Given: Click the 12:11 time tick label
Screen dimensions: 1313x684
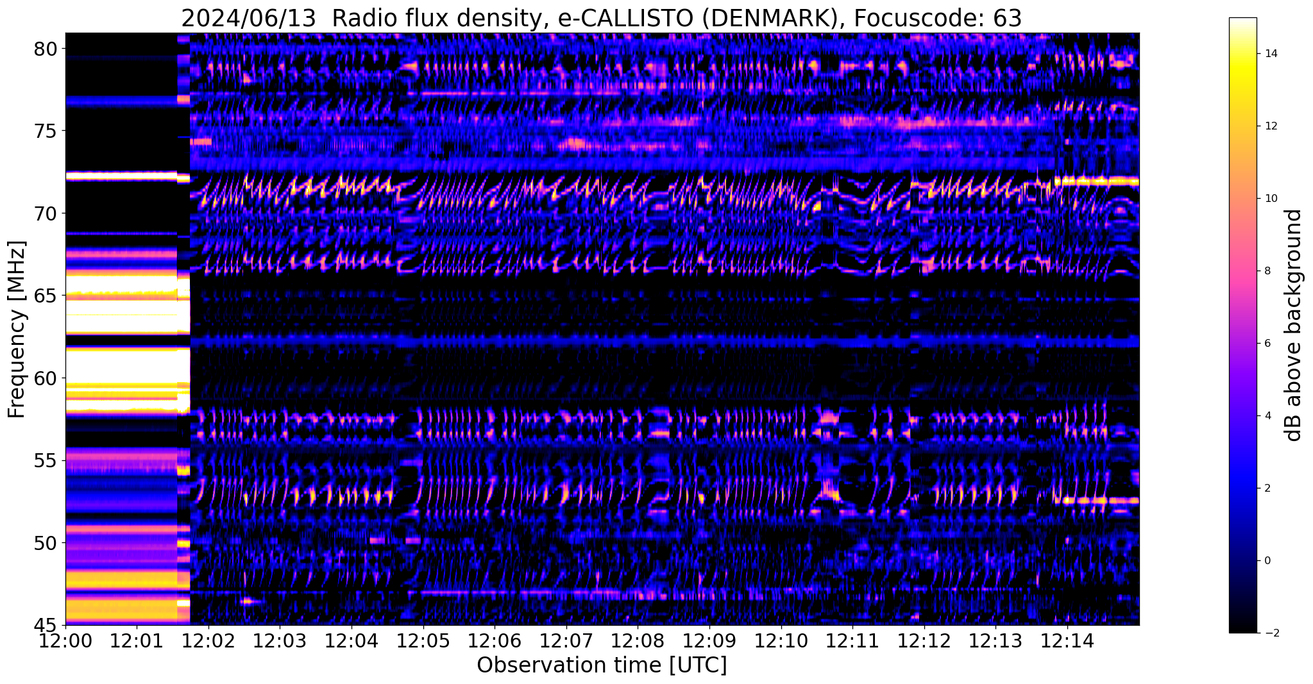Looking at the screenshot, I should [853, 640].
